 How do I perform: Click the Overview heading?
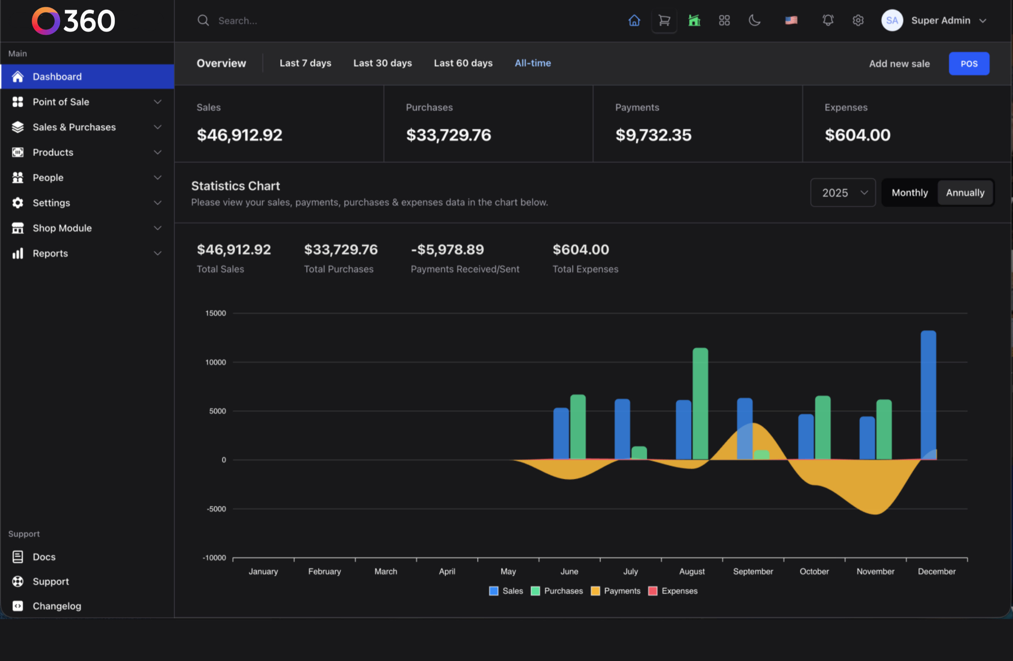click(x=221, y=64)
